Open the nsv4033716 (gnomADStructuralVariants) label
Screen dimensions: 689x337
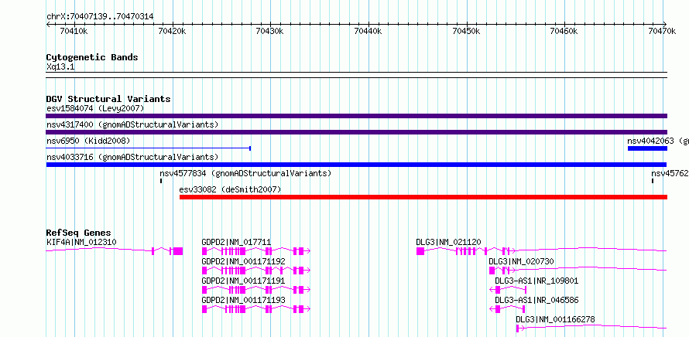click(x=132, y=157)
